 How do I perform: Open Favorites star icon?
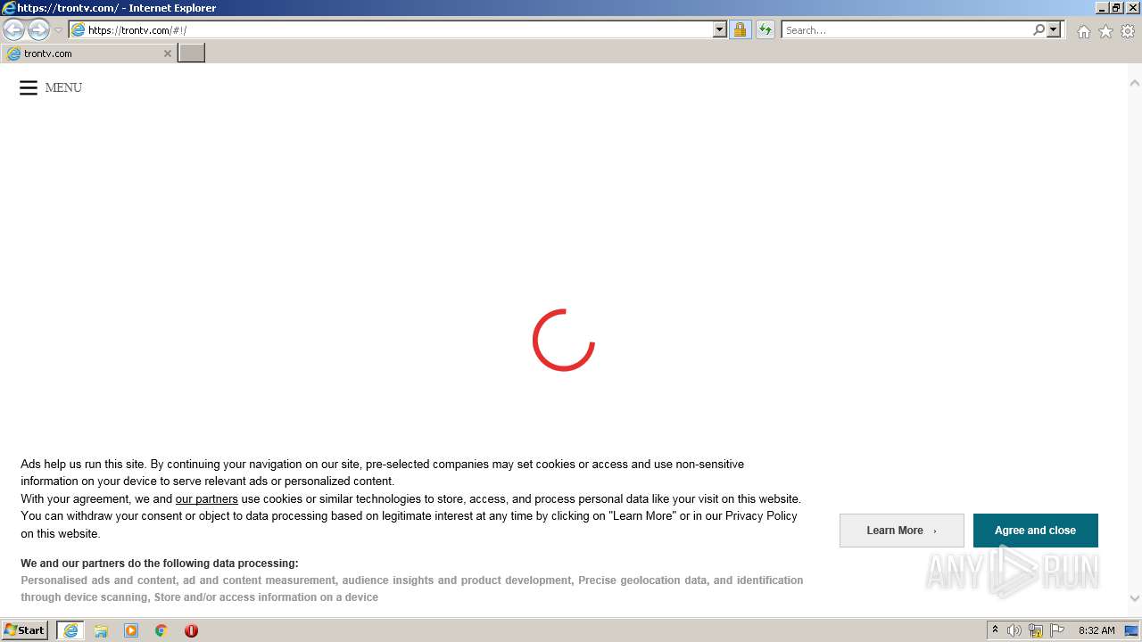click(1105, 31)
